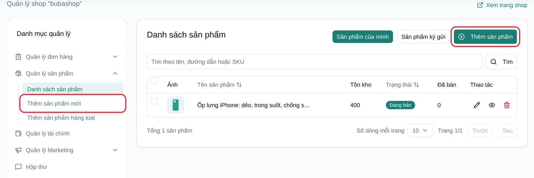
Task: Click the product search input field
Action: [314, 62]
